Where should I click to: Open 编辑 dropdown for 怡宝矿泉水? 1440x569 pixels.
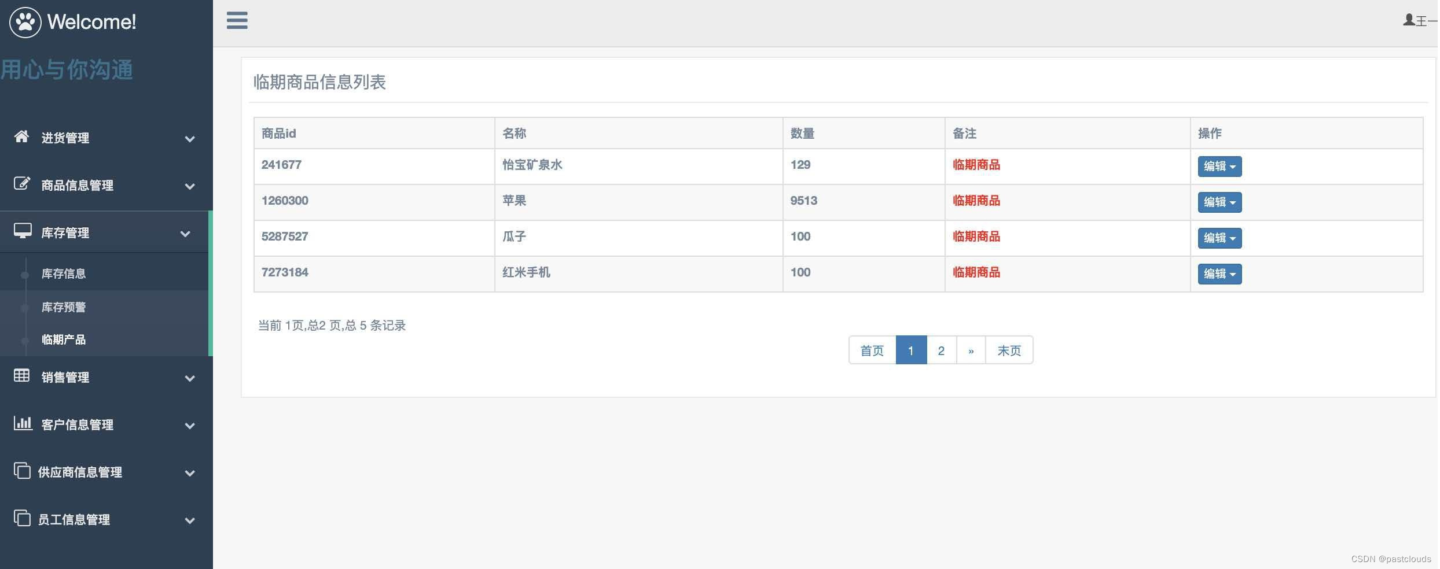pyautogui.click(x=1219, y=167)
